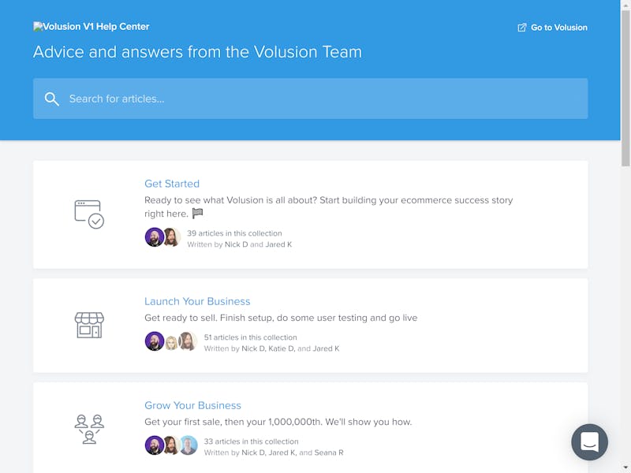Click the Get Started browser checkmark icon
The width and height of the screenshot is (631, 473).
pyautogui.click(x=89, y=214)
